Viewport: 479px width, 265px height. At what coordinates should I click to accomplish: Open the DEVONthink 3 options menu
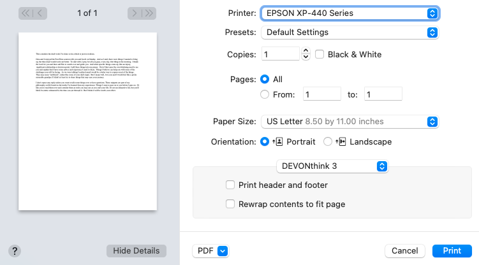(x=332, y=166)
